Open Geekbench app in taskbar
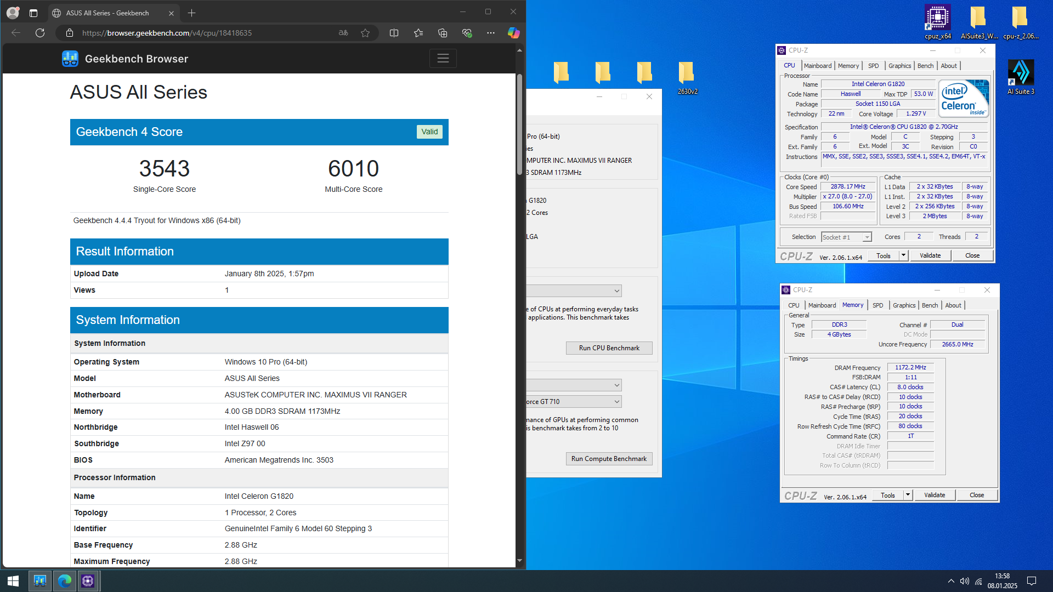 click(x=40, y=581)
